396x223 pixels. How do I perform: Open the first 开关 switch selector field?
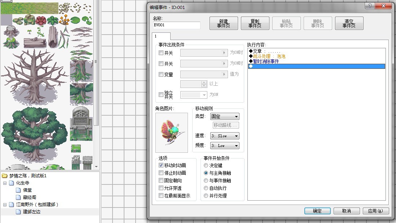(x=204, y=53)
